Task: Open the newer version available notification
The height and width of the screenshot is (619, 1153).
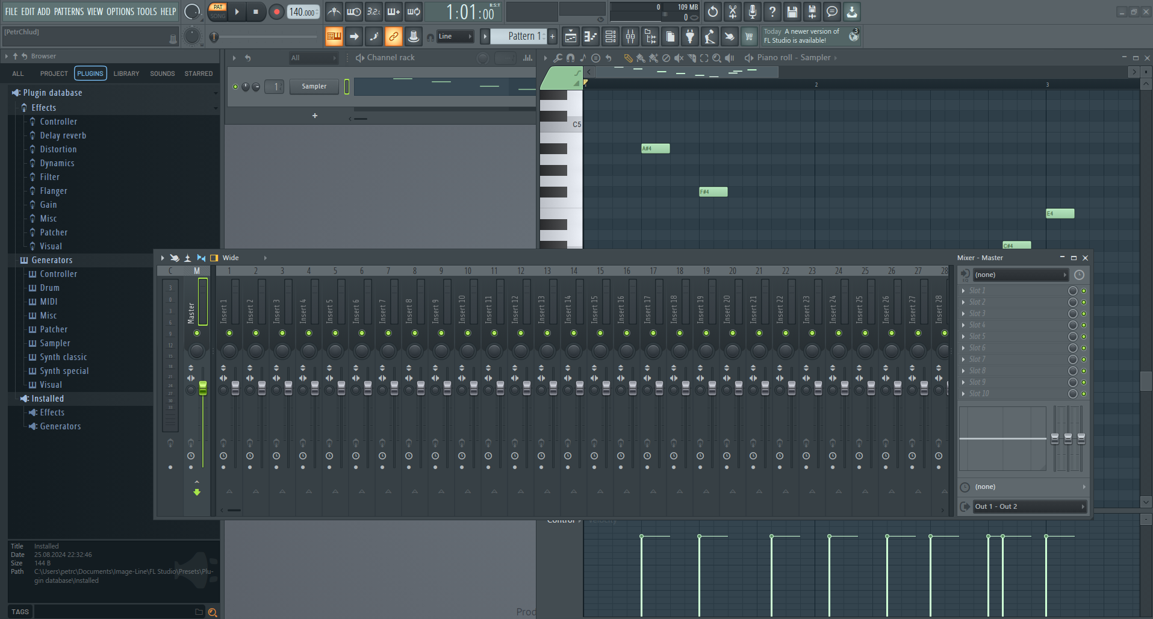Action: click(811, 36)
